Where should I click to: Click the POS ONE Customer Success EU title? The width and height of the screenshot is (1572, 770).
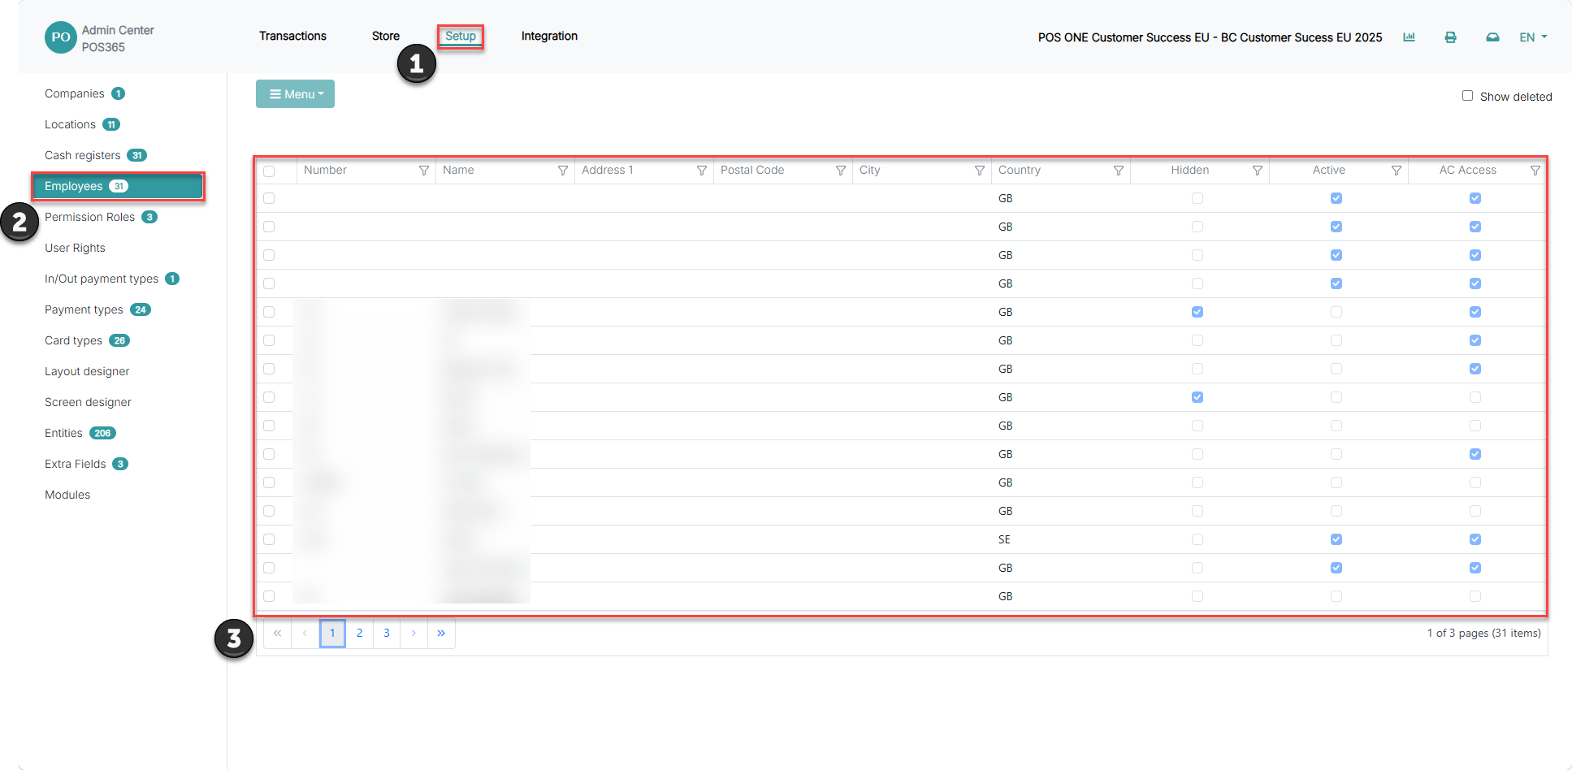(x=1210, y=37)
